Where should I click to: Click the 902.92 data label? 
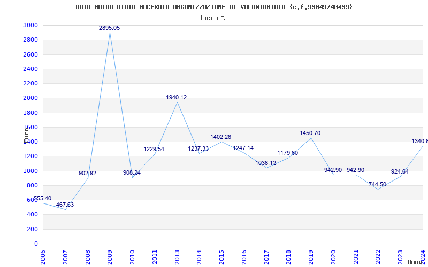87,173
